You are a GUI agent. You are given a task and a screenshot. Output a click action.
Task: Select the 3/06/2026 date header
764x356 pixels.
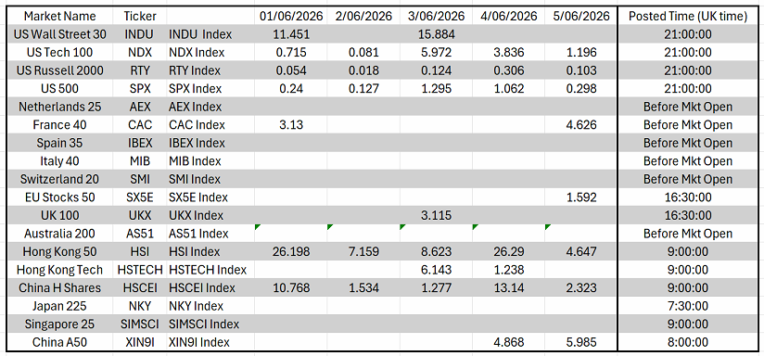pos(436,16)
